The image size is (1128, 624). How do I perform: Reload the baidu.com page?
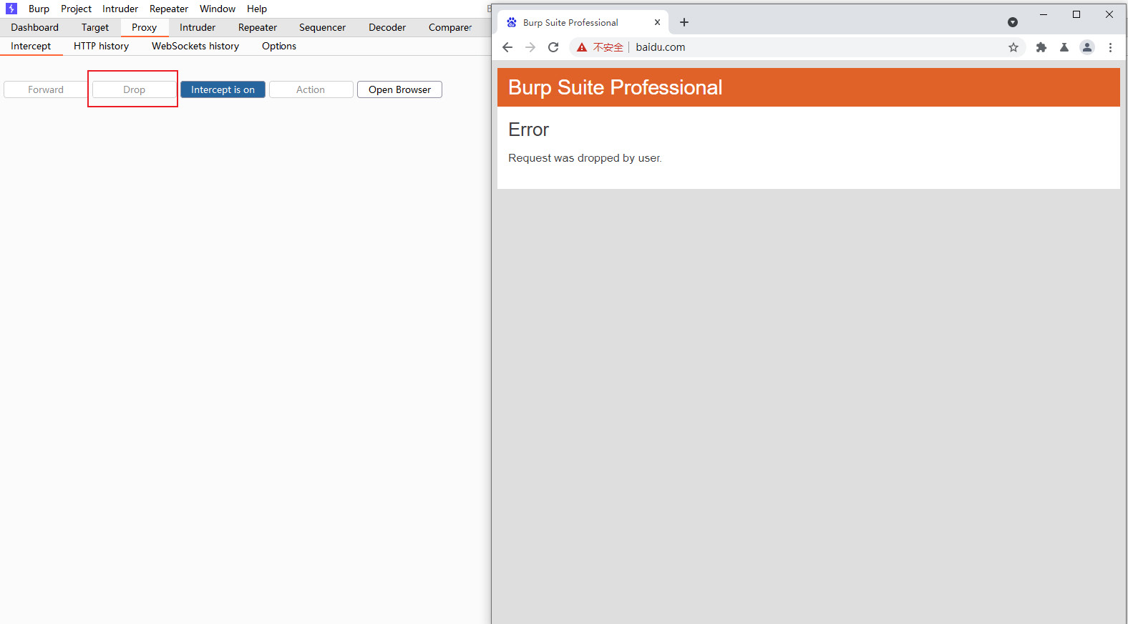click(553, 47)
